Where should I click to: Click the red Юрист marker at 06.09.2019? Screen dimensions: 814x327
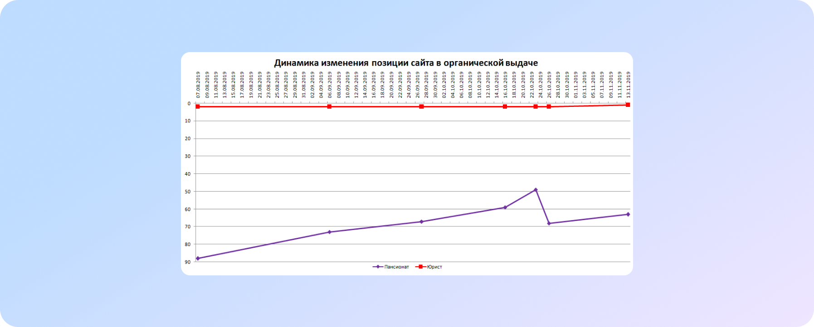click(329, 106)
